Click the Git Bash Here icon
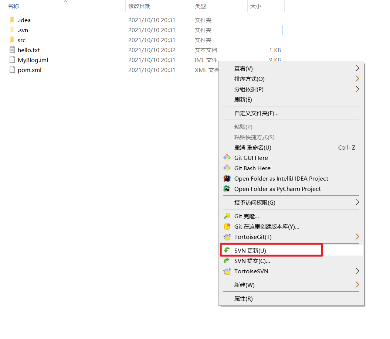 pos(227,168)
